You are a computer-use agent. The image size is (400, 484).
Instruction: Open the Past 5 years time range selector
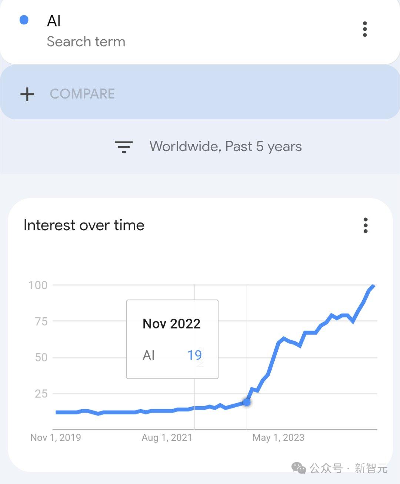coord(264,147)
